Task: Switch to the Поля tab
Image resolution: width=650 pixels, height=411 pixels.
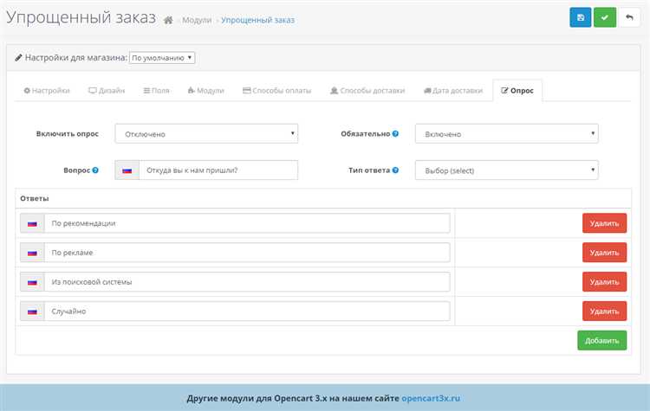Action: (x=156, y=91)
